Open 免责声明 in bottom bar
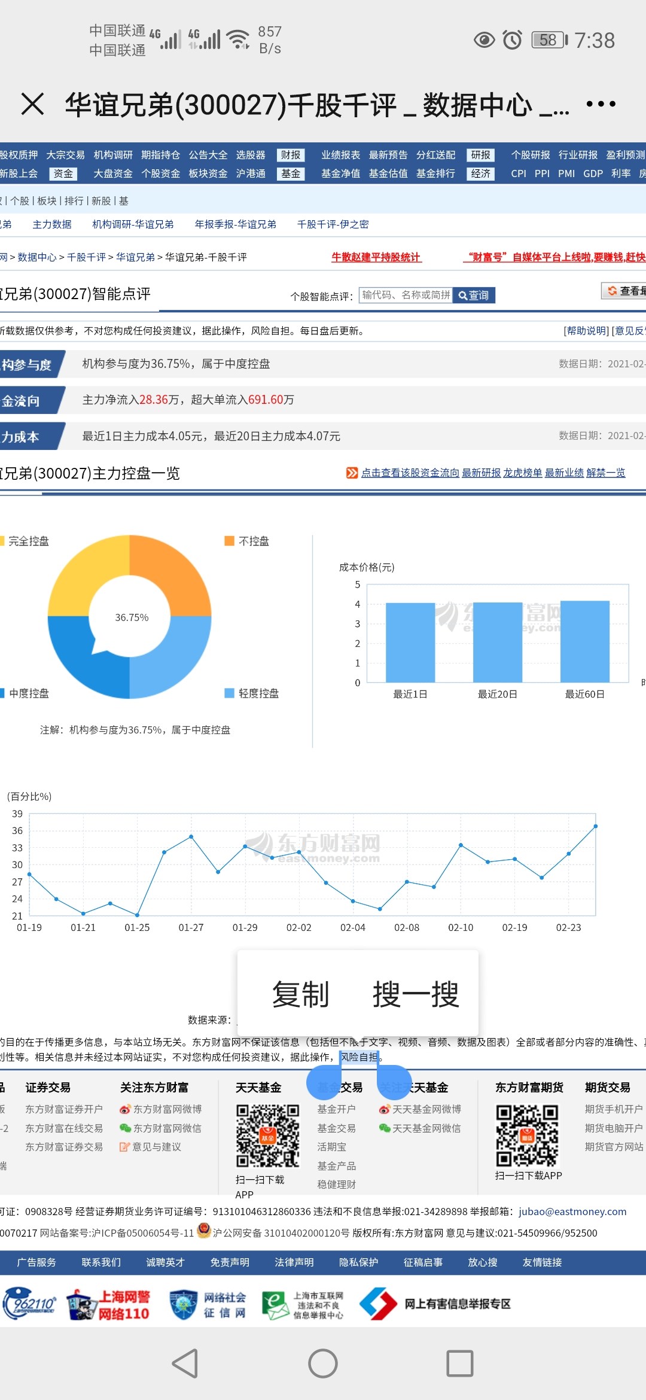The height and width of the screenshot is (1400, 646). [x=230, y=1262]
